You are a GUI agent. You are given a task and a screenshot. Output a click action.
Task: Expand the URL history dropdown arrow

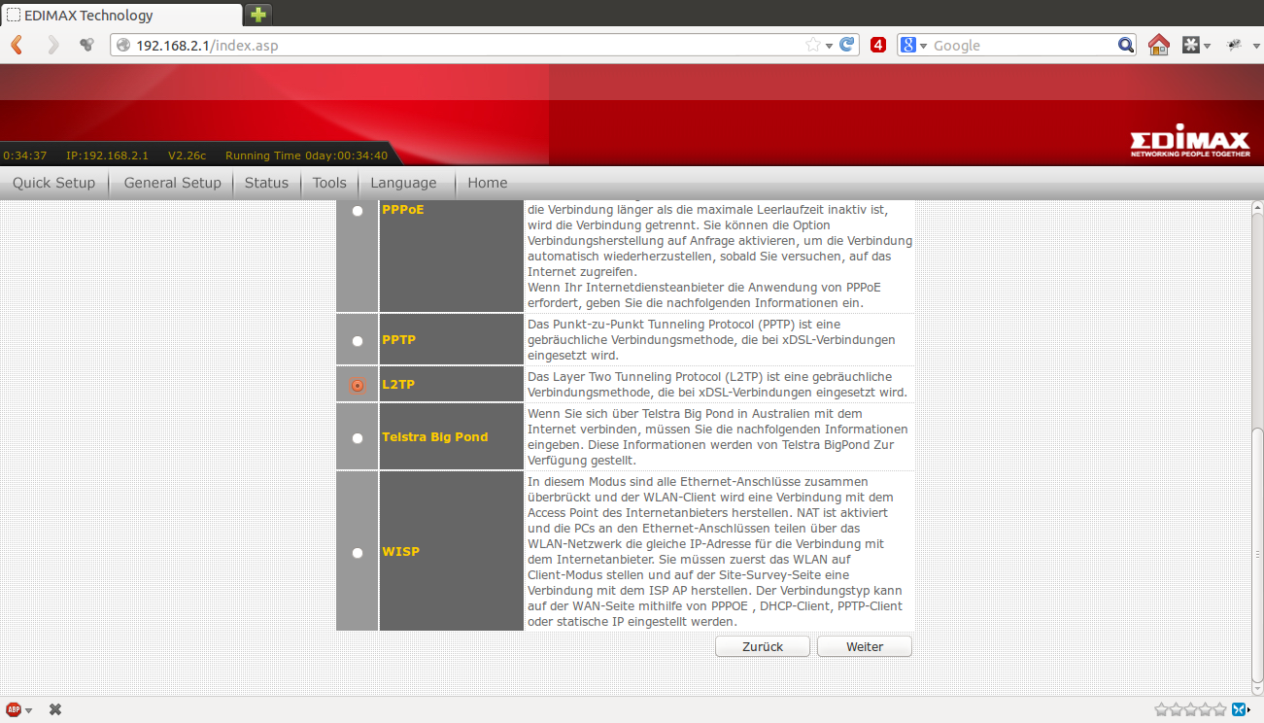tap(829, 46)
